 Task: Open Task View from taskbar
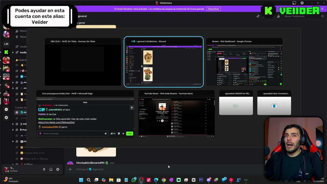click(96, 180)
